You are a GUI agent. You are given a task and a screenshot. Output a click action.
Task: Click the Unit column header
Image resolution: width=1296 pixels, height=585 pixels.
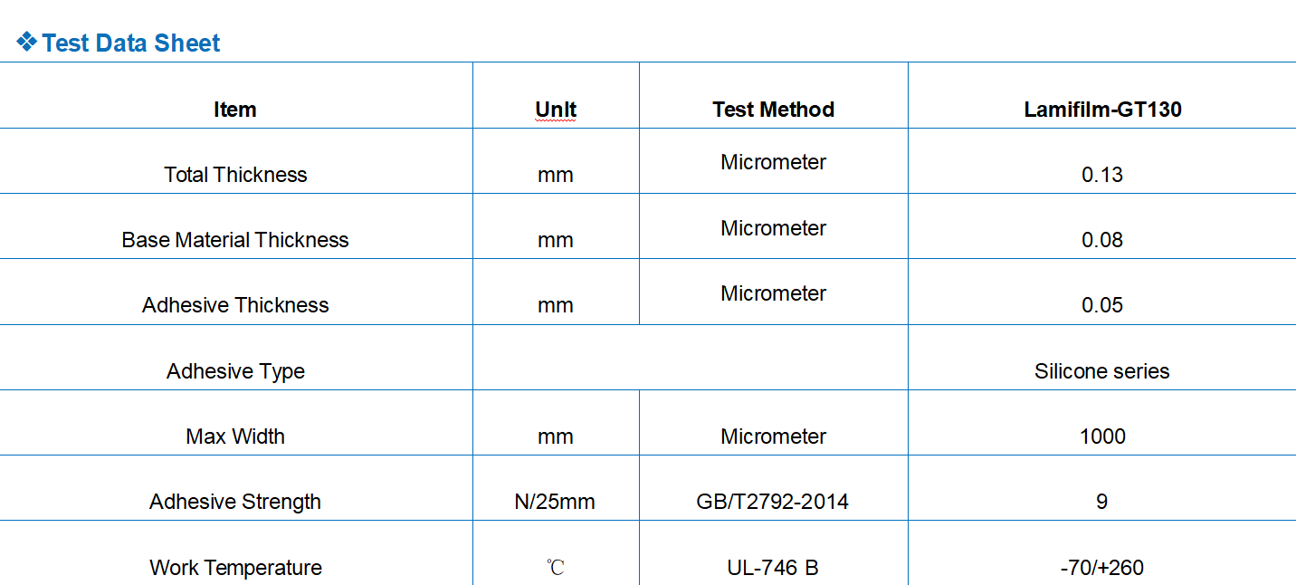pyautogui.click(x=556, y=110)
